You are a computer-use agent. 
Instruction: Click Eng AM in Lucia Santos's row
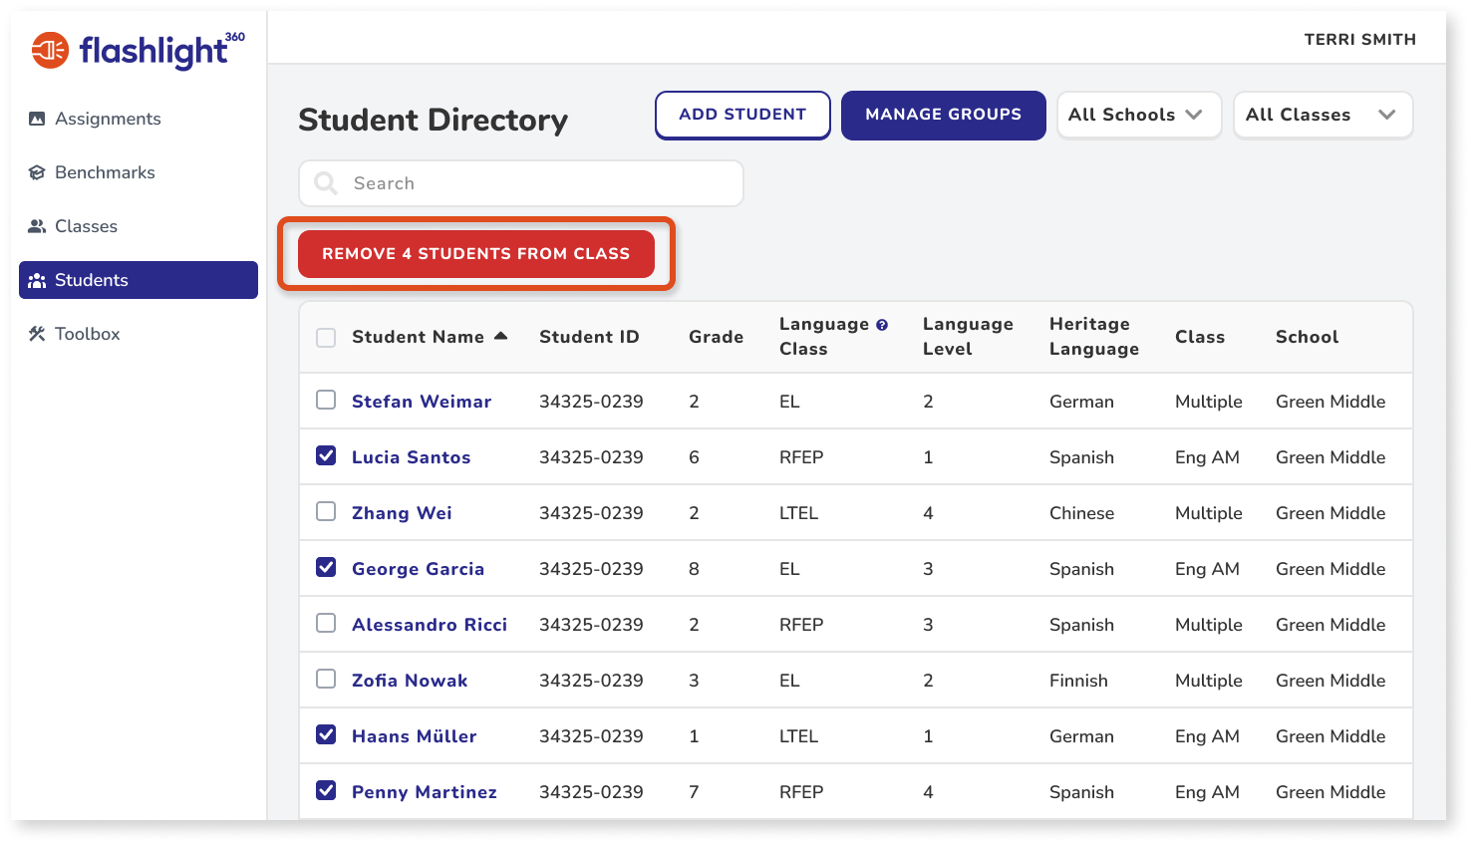tap(1207, 457)
